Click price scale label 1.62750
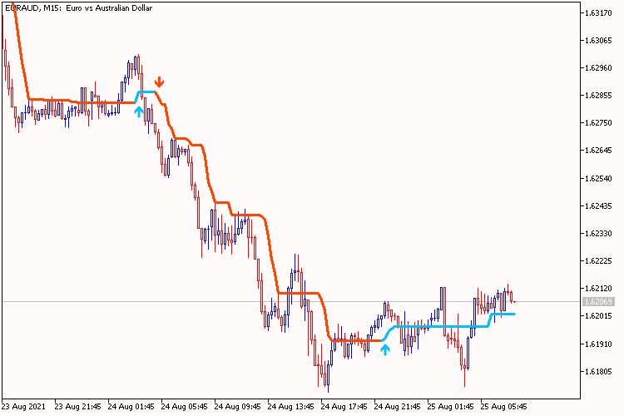The height and width of the screenshot is (416, 624). click(x=598, y=123)
